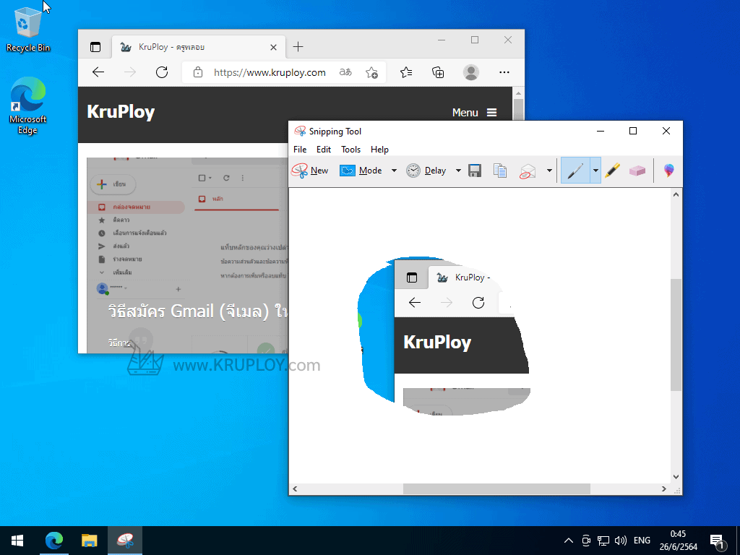Select the Pen tool in Snipping Tool
Image resolution: width=740 pixels, height=555 pixels.
coord(575,171)
